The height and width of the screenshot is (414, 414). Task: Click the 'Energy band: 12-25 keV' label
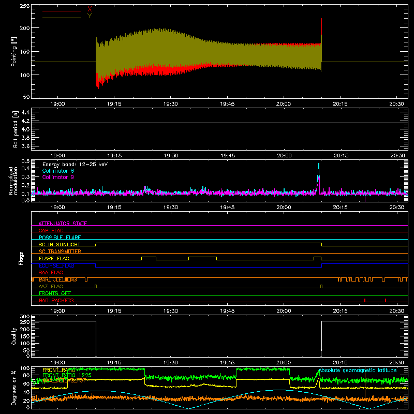click(x=75, y=165)
